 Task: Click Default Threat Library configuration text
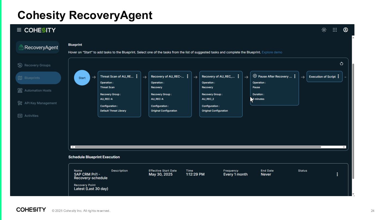[113, 111]
